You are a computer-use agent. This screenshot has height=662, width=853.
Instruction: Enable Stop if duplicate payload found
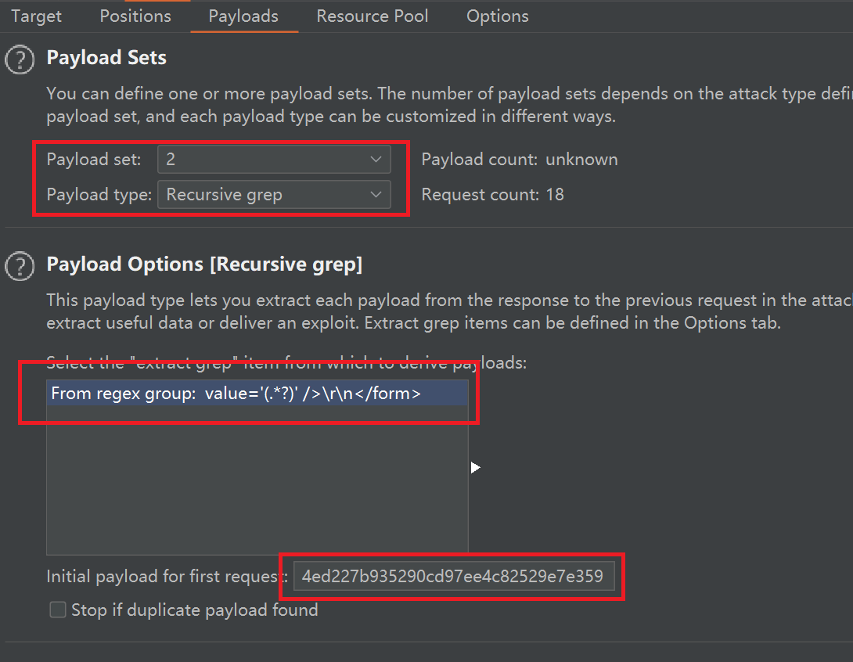(x=58, y=610)
